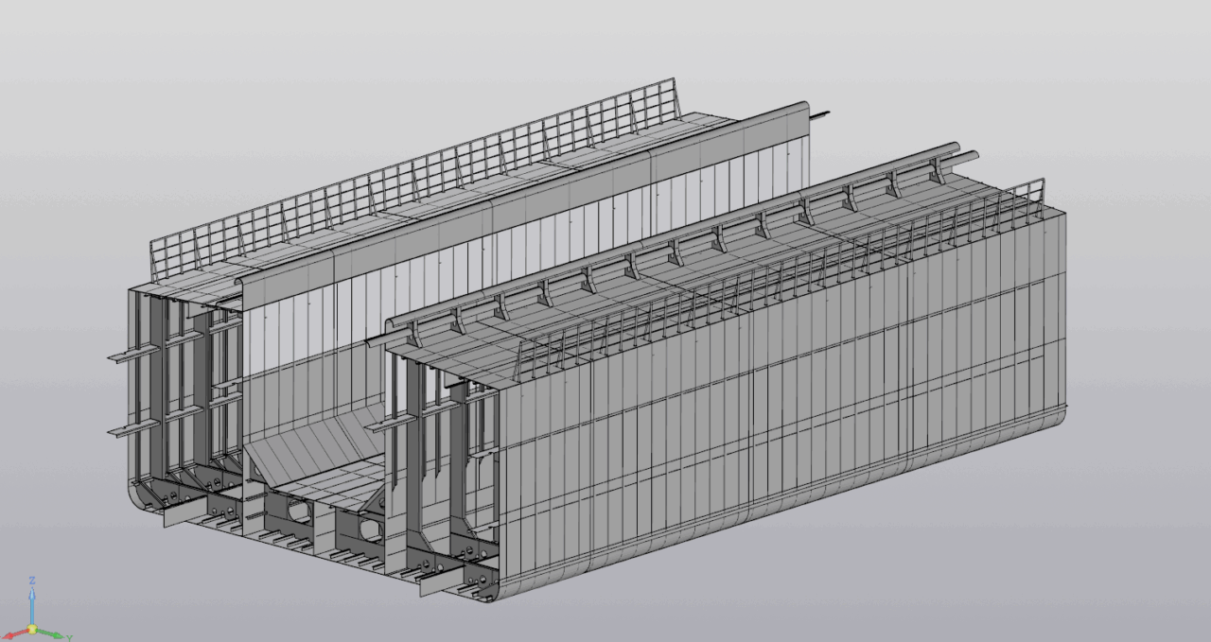Click the thin rod protruding past the far bulkhead

[821, 116]
